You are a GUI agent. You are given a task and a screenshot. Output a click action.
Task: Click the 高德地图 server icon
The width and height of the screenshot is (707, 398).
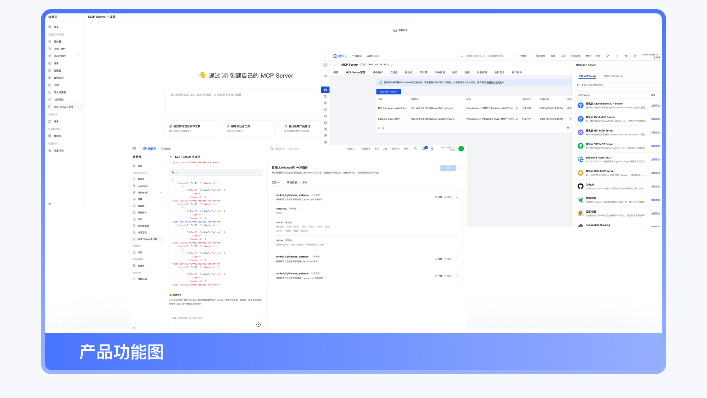pyautogui.click(x=580, y=200)
